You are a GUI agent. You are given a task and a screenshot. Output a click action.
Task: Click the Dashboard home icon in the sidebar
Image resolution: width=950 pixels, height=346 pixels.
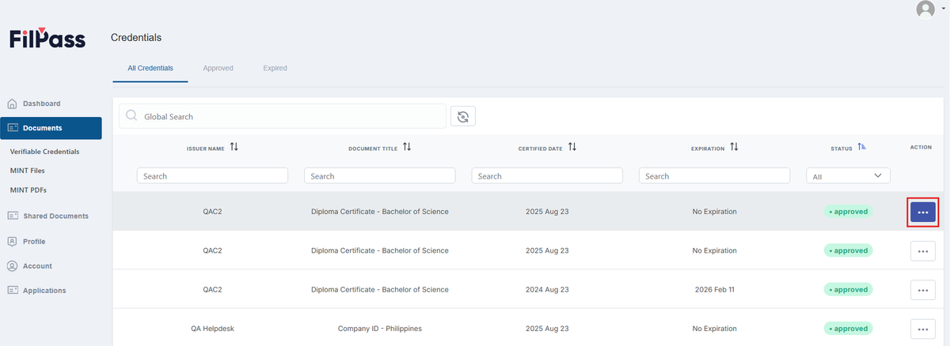(x=13, y=103)
